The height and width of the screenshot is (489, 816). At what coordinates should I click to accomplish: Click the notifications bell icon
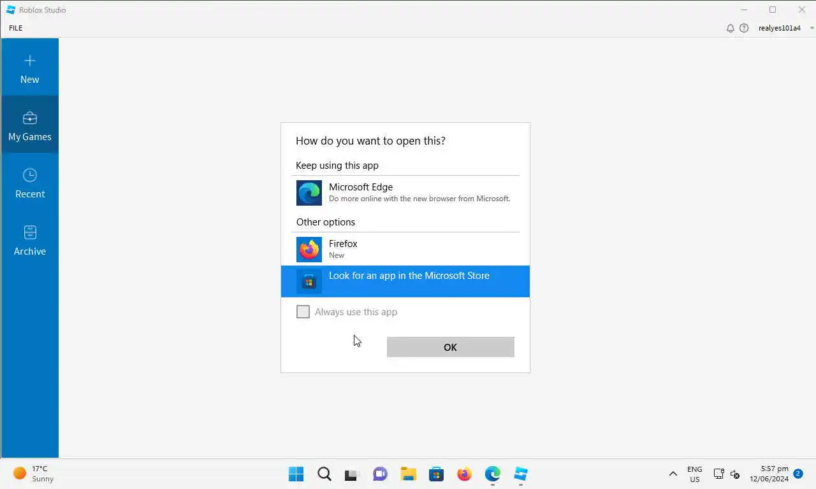point(731,28)
